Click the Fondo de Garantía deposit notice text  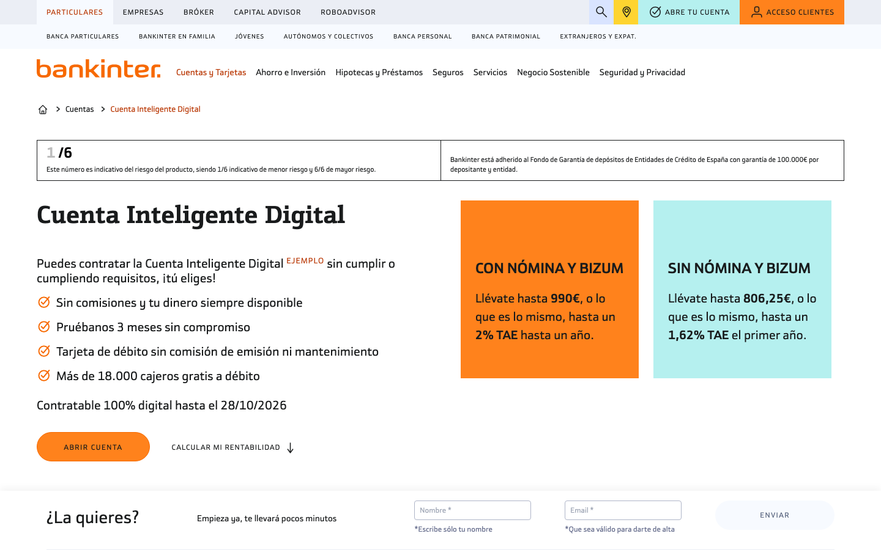(634, 164)
